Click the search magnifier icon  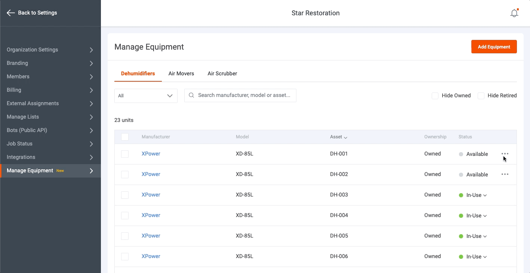[x=191, y=95]
